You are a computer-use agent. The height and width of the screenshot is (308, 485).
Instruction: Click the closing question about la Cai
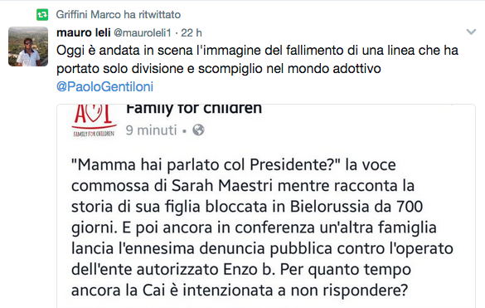click(240, 291)
